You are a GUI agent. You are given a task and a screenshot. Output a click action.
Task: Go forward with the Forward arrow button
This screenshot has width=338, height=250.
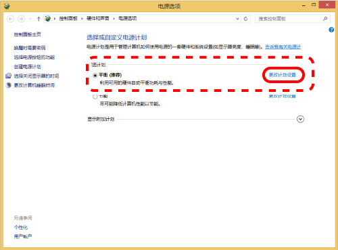(x=21, y=19)
